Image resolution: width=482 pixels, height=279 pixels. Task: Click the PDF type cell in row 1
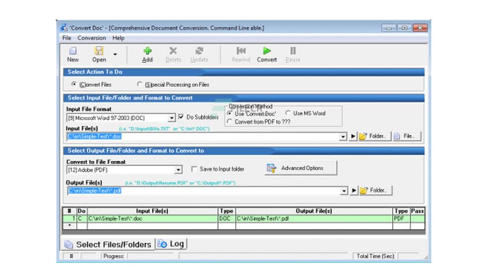click(401, 219)
